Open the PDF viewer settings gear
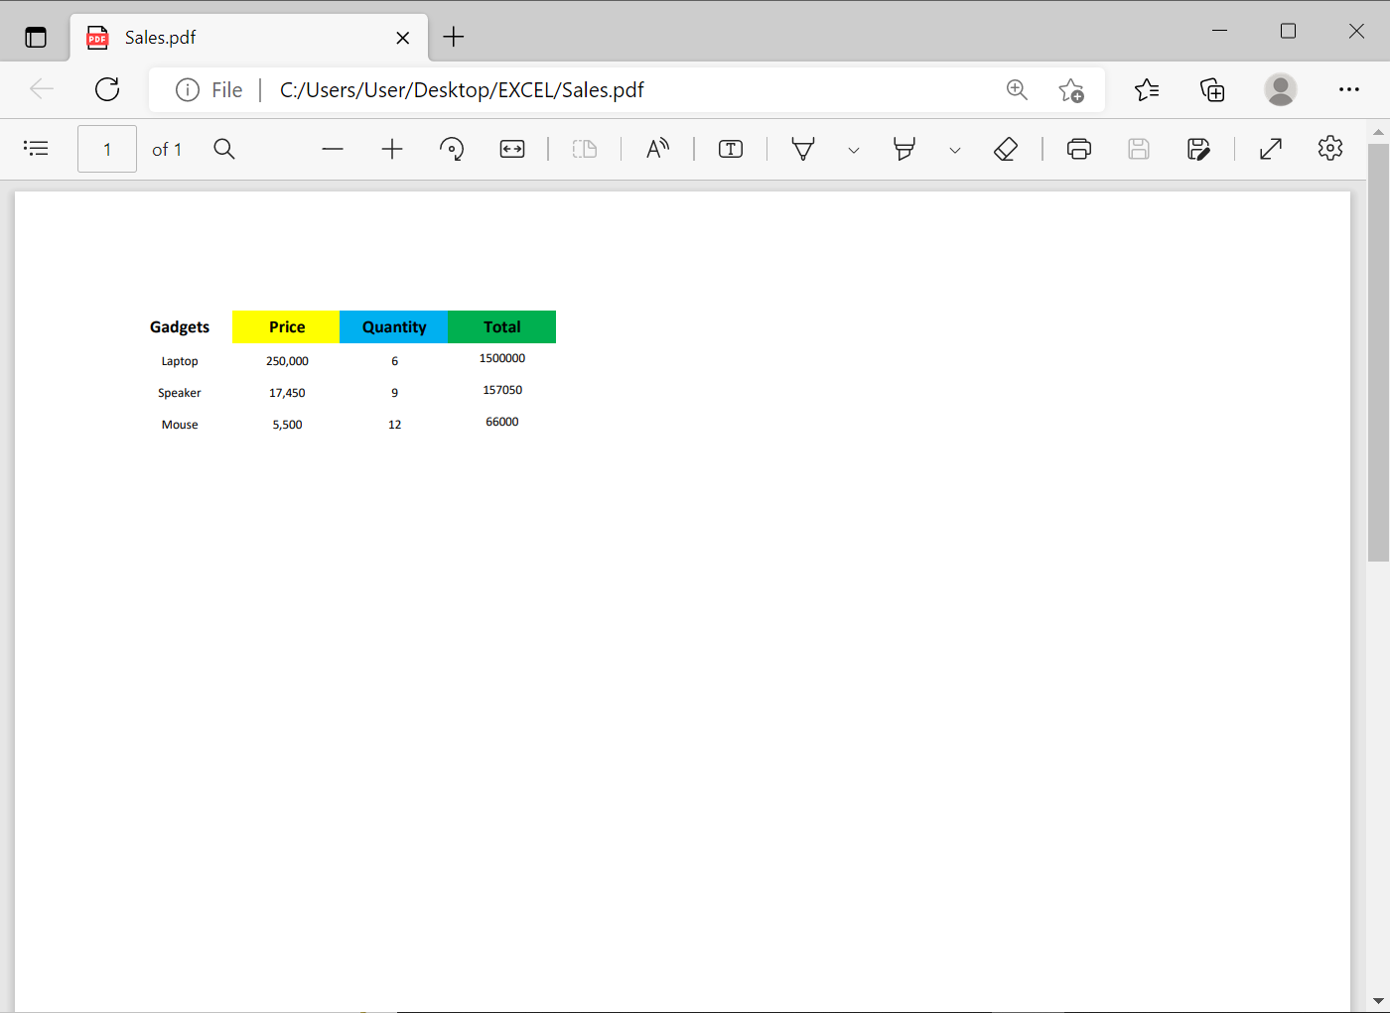 tap(1329, 149)
